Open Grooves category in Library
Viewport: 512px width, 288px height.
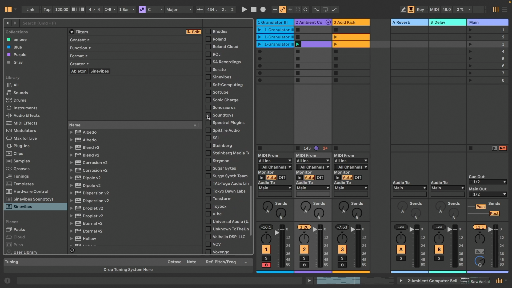pos(21,169)
